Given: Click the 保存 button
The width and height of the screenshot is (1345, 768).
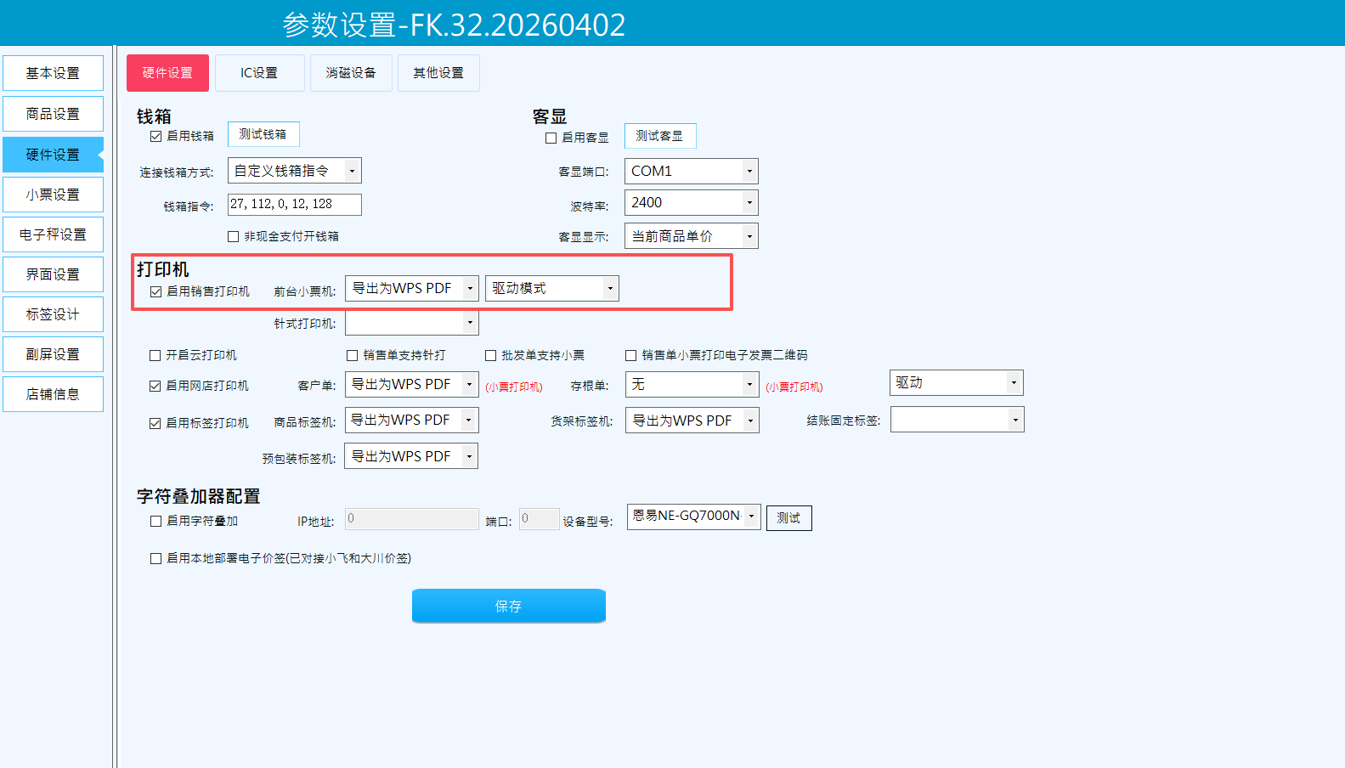Looking at the screenshot, I should click(508, 606).
